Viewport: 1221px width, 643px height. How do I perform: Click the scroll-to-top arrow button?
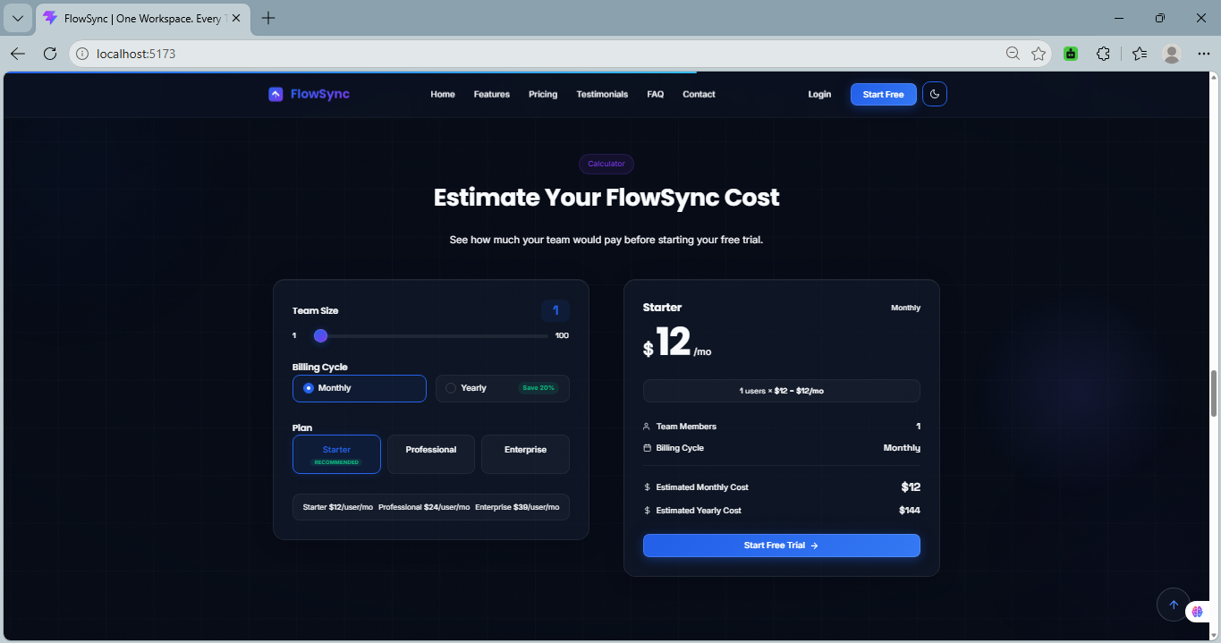click(1174, 605)
